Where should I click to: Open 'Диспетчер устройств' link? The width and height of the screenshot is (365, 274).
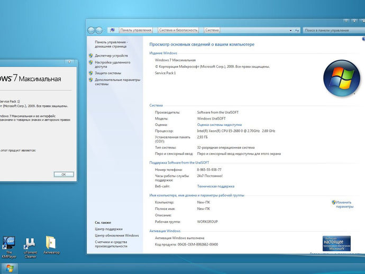click(x=111, y=56)
